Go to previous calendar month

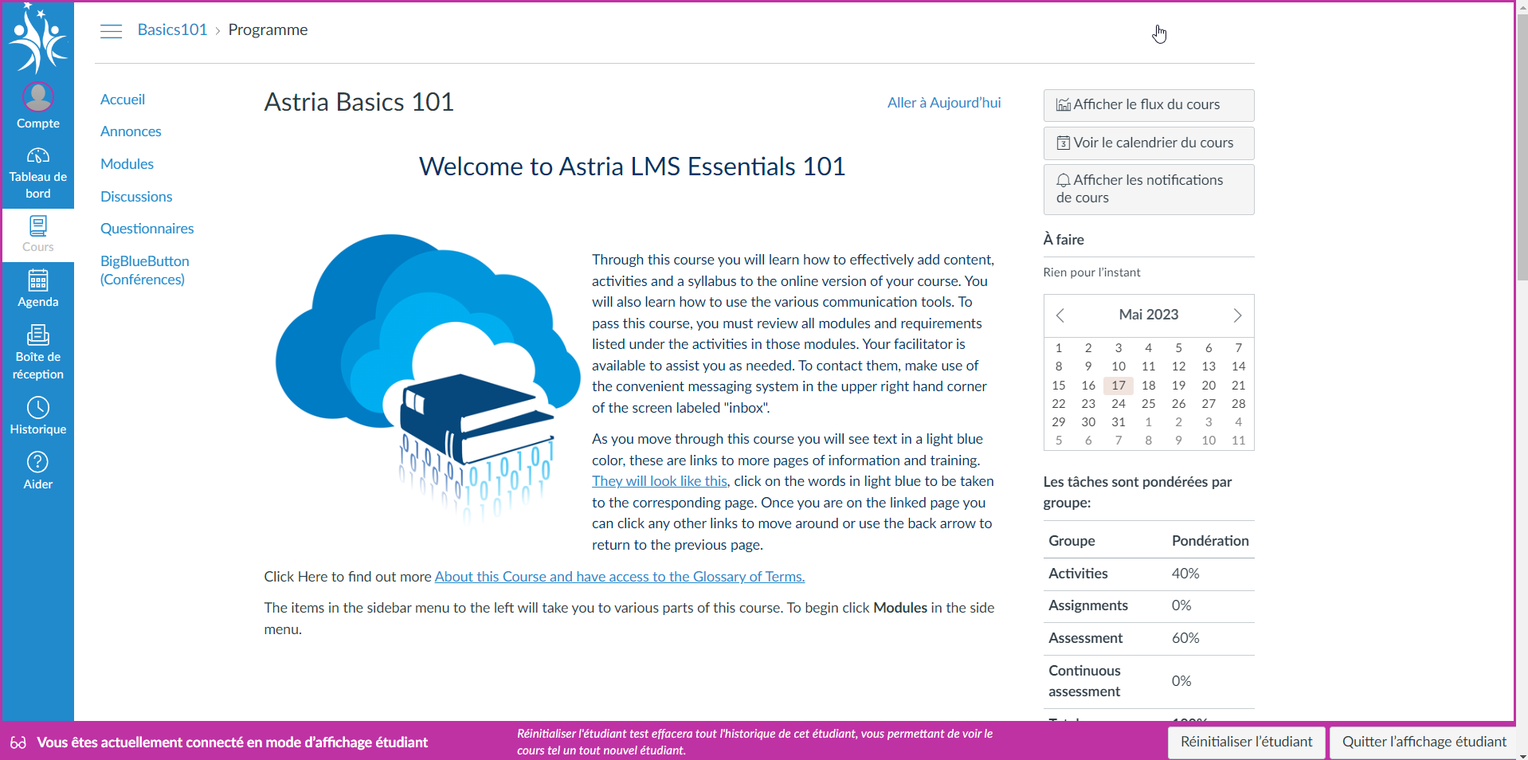coord(1060,315)
